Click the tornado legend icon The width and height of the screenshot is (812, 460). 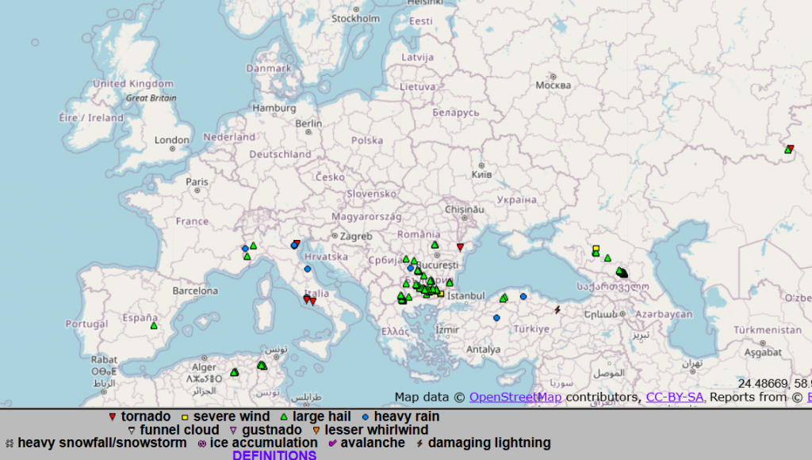[112, 416]
